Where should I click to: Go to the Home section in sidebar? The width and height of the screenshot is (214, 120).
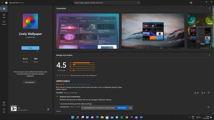(4, 9)
